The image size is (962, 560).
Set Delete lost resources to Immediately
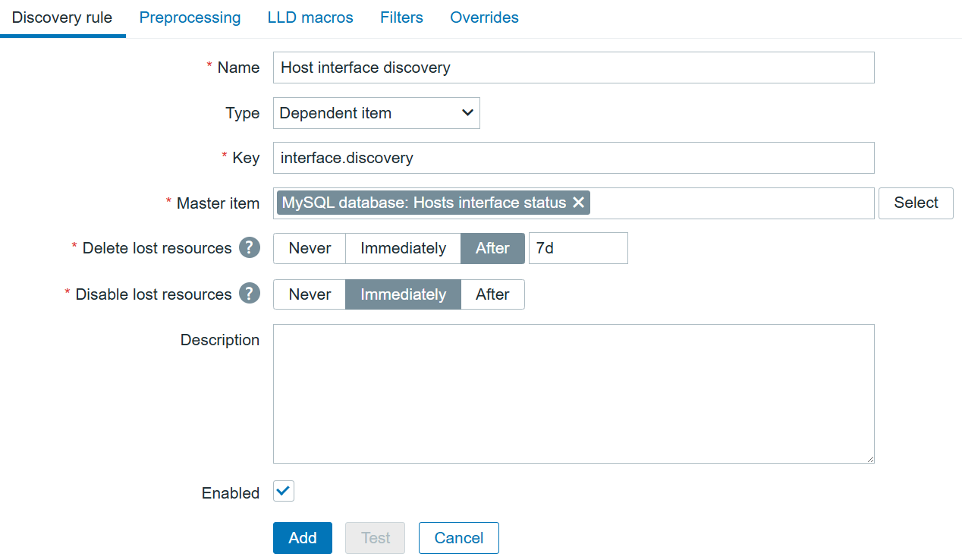[x=403, y=248]
